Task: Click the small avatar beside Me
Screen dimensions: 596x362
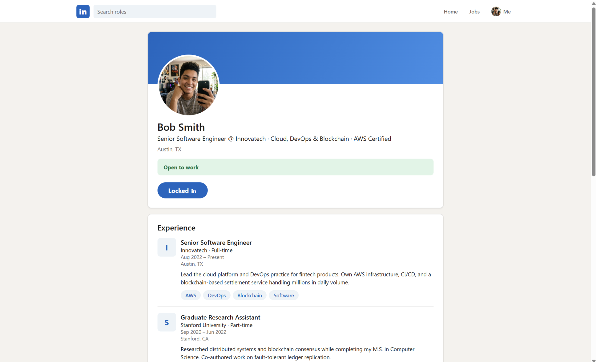Action: tap(496, 12)
